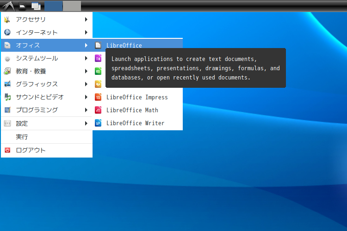Screen dimensions: 347x231
Task: Expand the オフィス submenu arrow
Action: (87, 45)
